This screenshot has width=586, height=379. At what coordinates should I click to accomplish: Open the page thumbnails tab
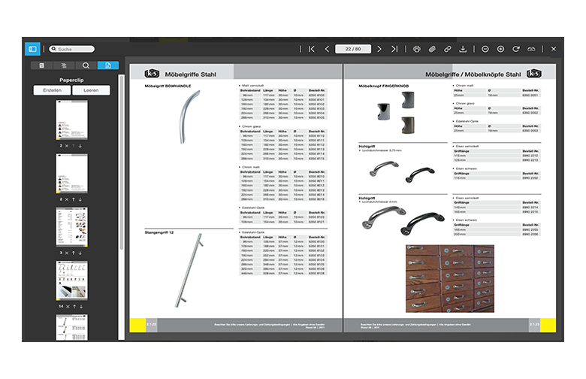(x=43, y=66)
